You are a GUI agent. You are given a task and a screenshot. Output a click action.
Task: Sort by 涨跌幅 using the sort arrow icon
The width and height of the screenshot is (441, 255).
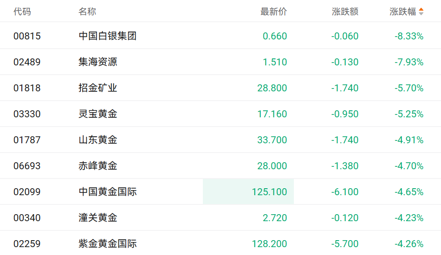click(x=421, y=12)
